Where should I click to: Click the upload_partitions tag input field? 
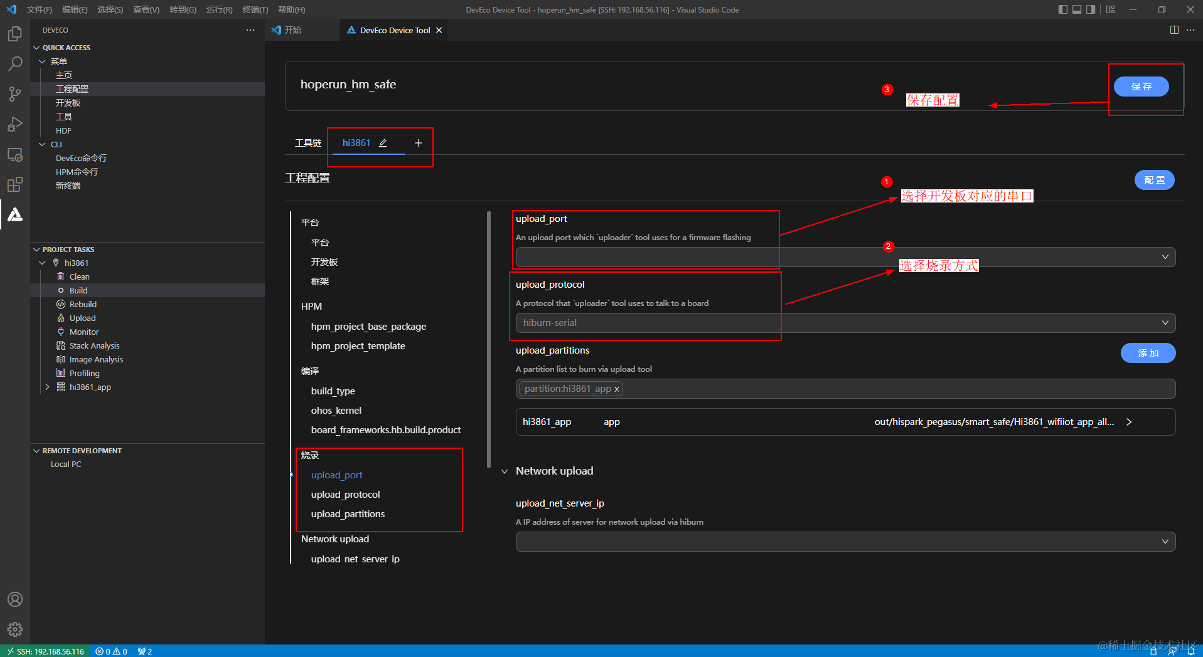click(845, 389)
